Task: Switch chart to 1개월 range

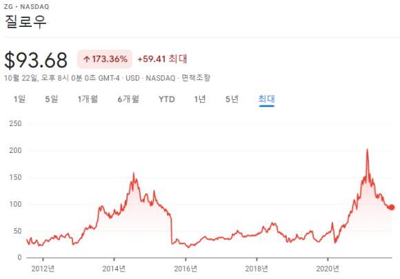Action: pyautogui.click(x=88, y=99)
